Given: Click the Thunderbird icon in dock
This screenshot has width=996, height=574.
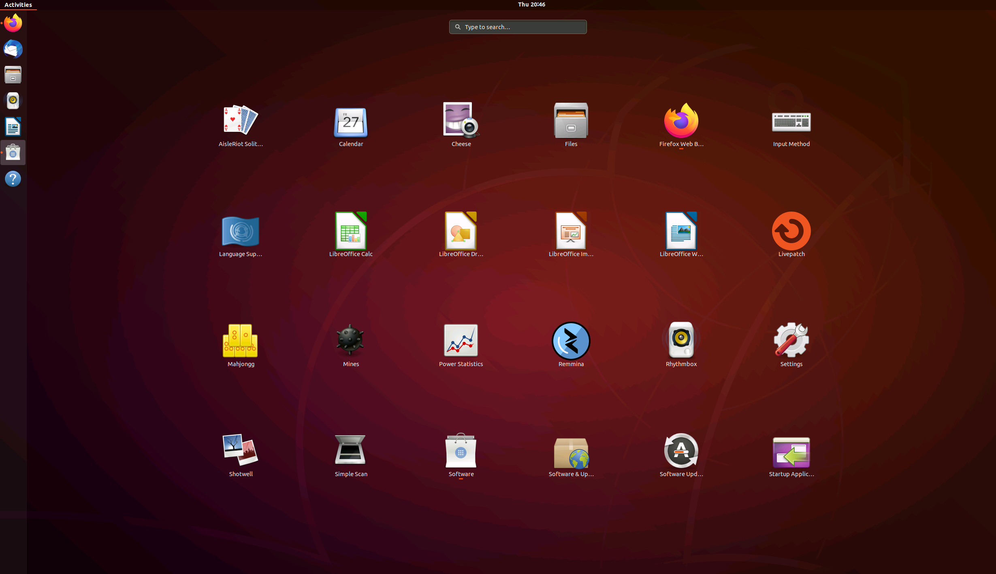Looking at the screenshot, I should (13, 49).
